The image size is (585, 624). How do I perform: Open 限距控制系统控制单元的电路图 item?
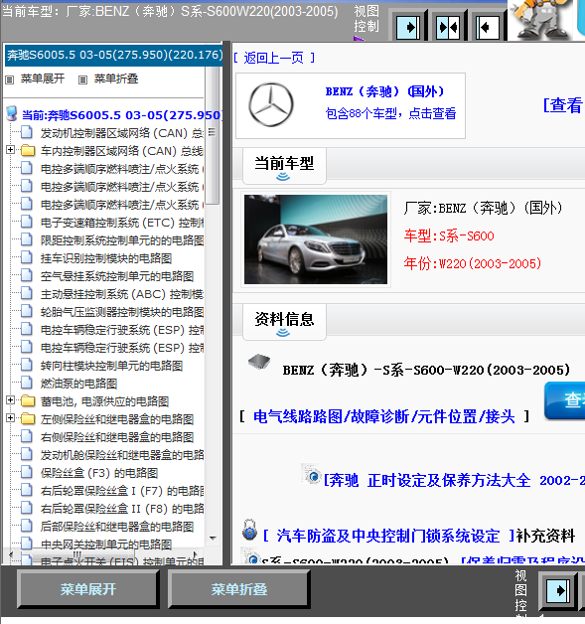(122, 240)
